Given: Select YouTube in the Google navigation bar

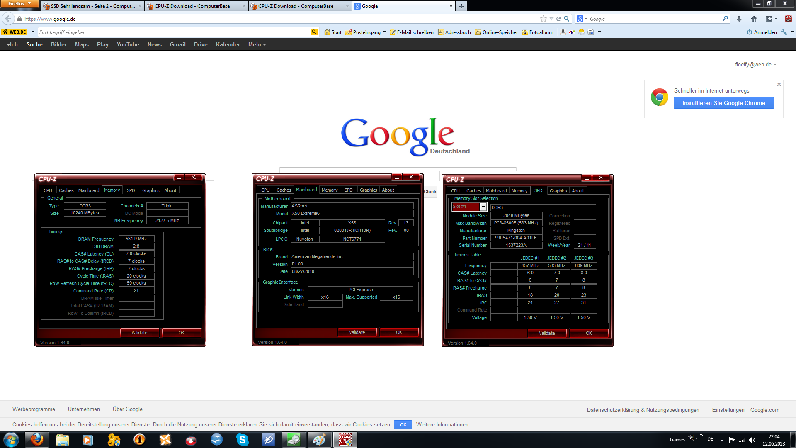Looking at the screenshot, I should [128, 44].
